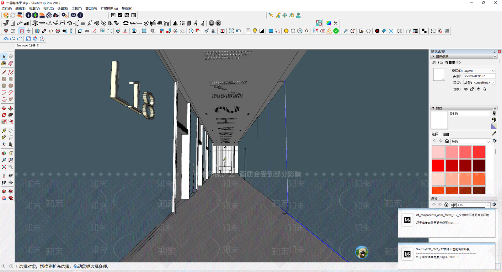Click the details arrow beside 颜色 dropdown
The height and width of the screenshot is (272, 502).
(494, 141)
